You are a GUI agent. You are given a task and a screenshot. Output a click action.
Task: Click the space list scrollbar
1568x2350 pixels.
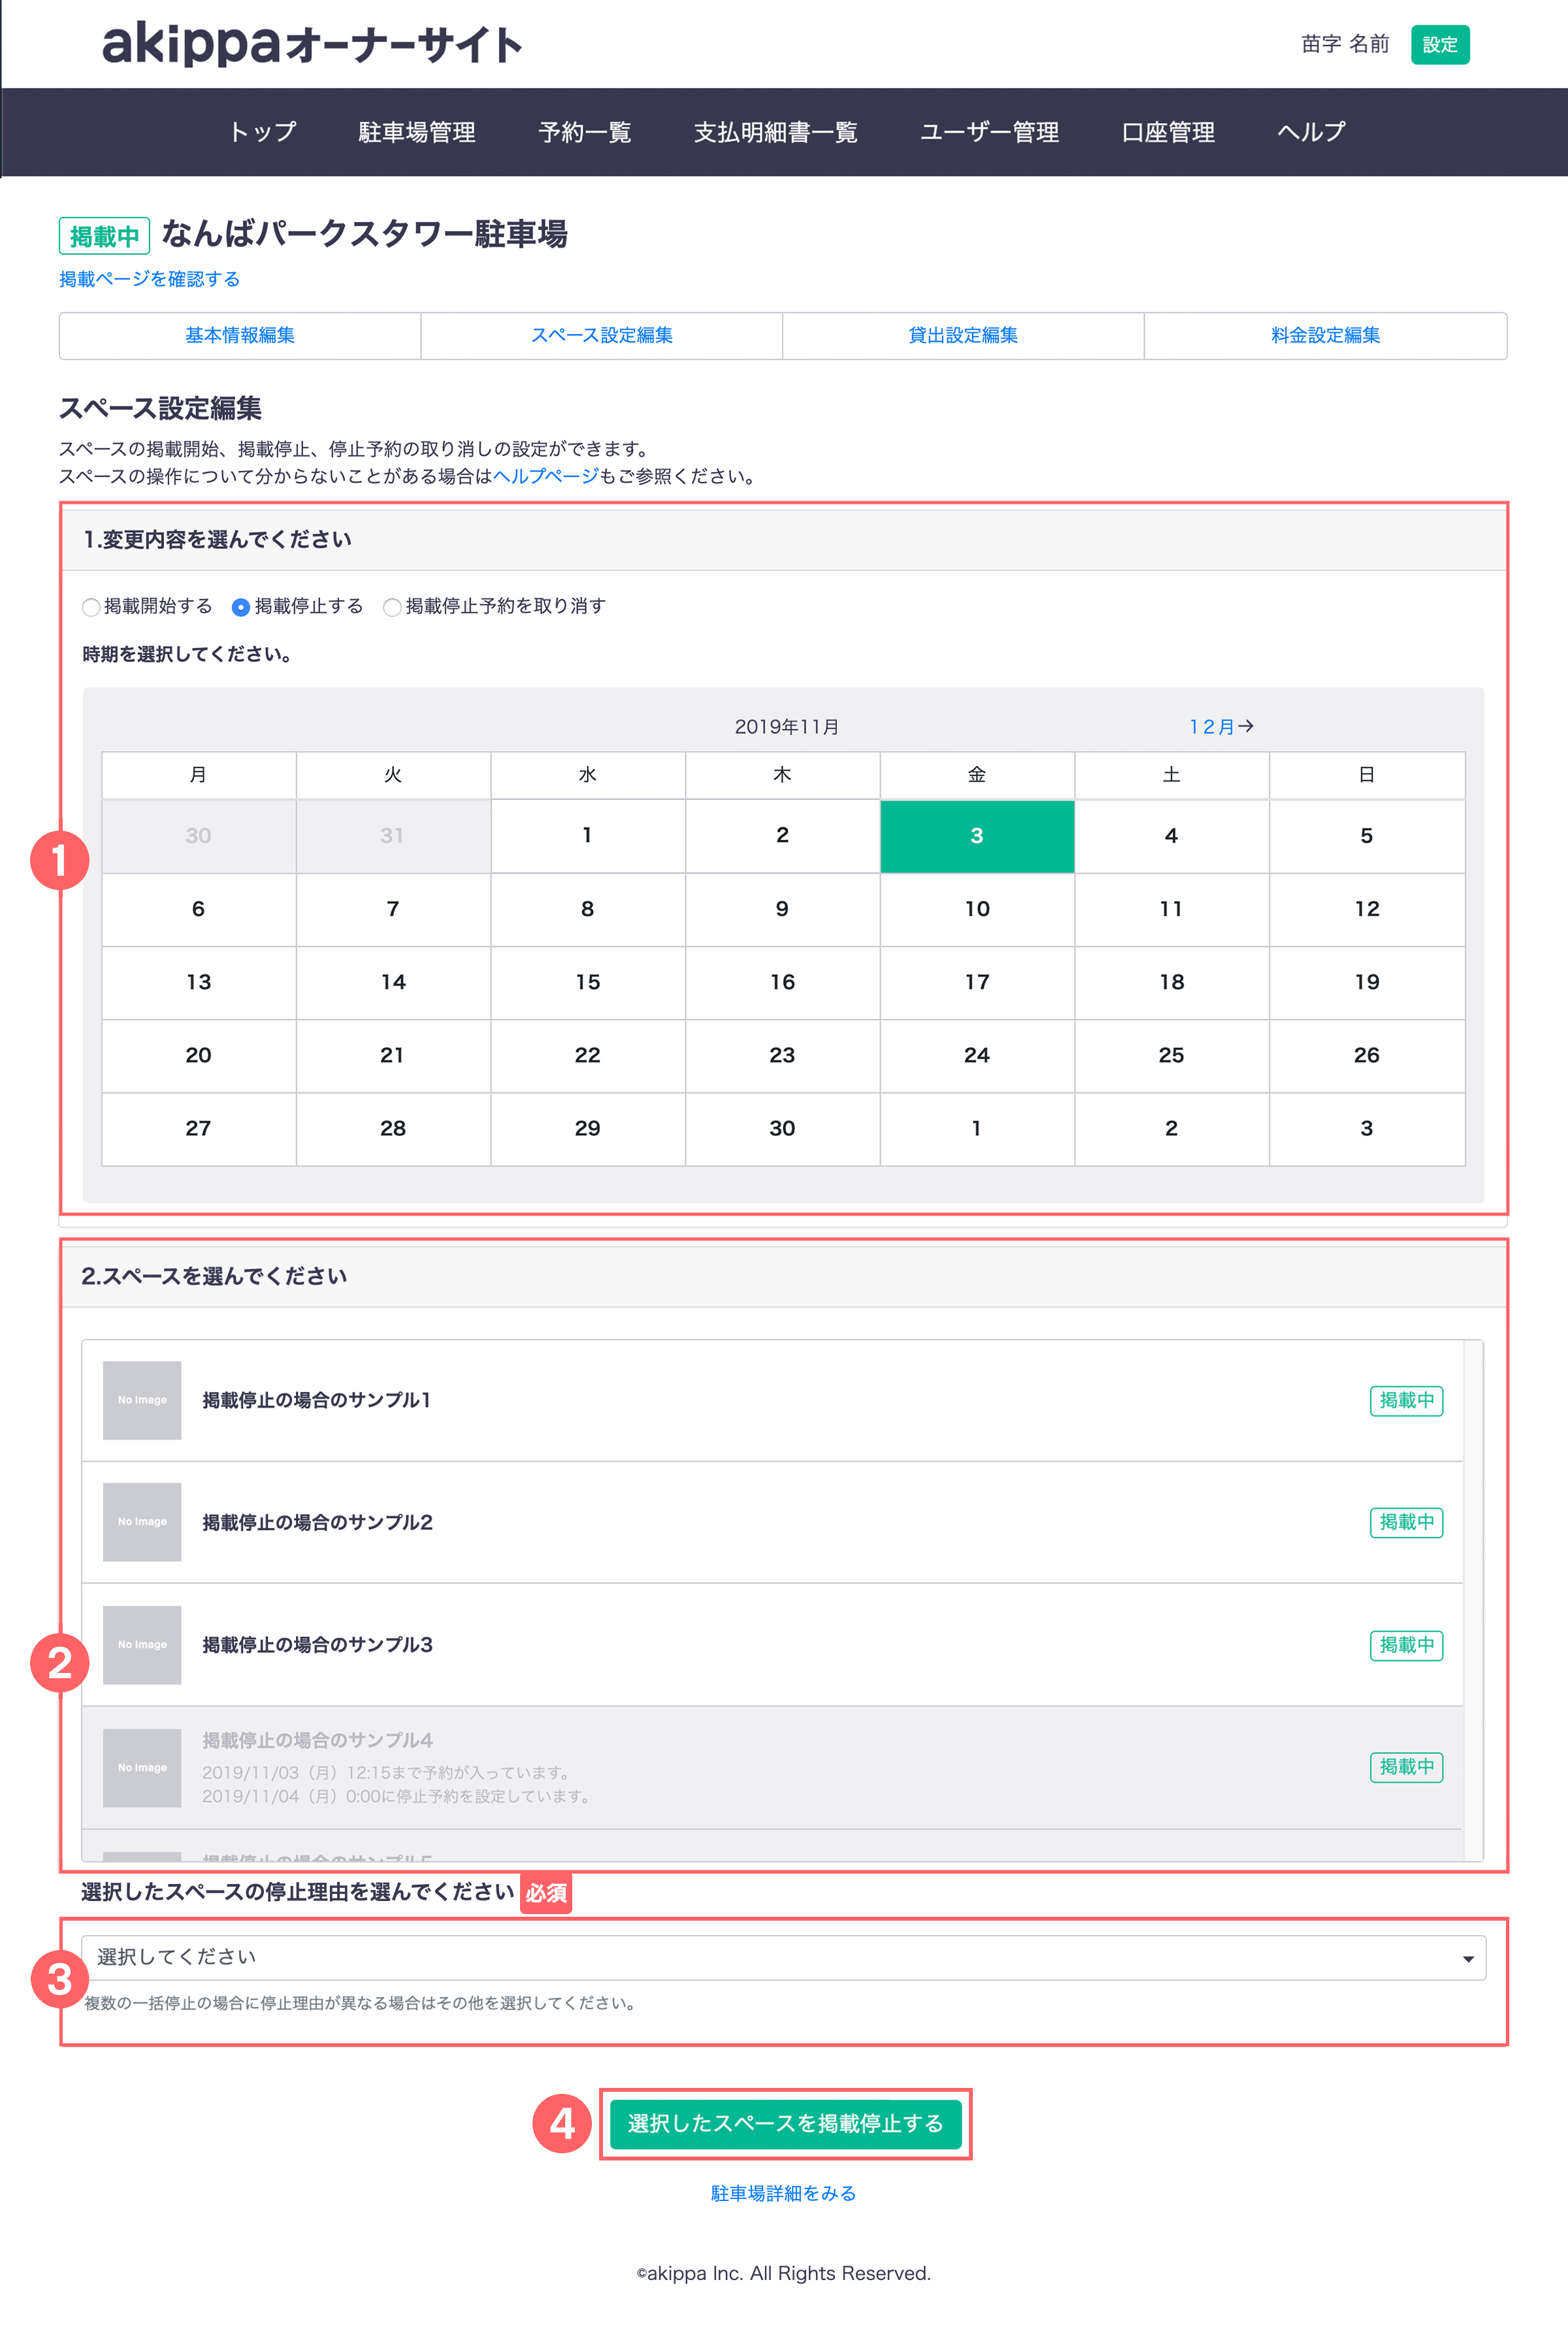pyautogui.click(x=1473, y=1600)
